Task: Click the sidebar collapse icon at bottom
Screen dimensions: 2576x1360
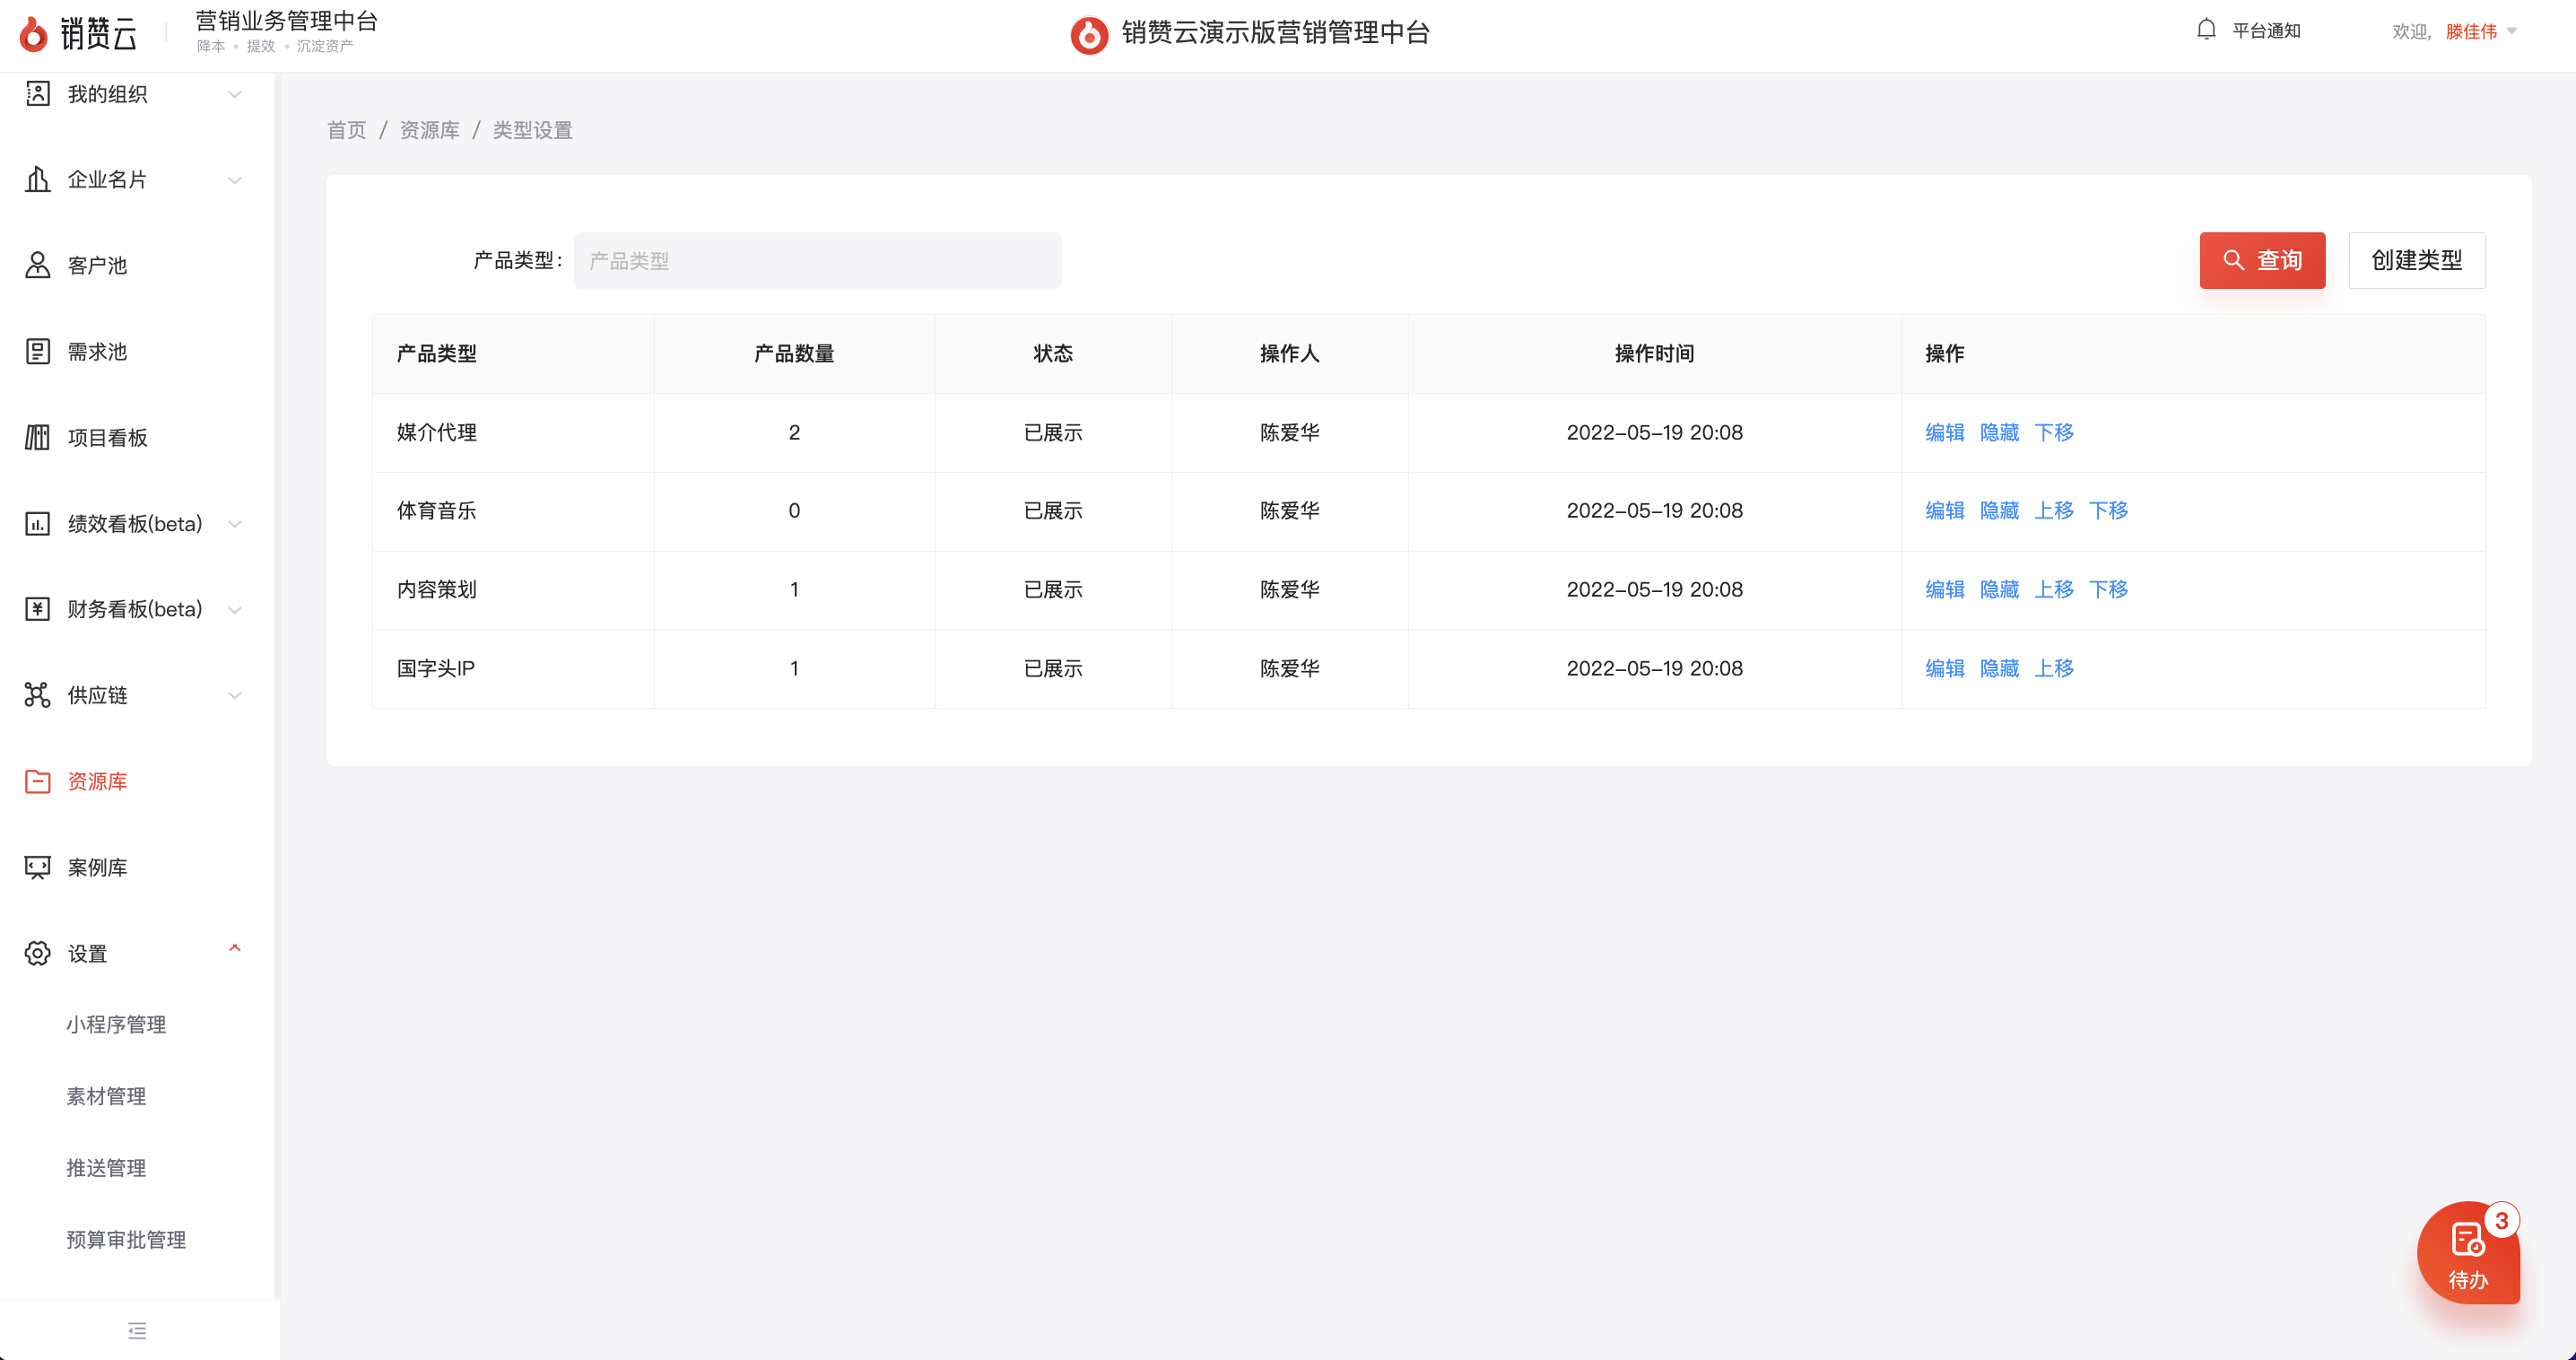Action: [x=137, y=1330]
